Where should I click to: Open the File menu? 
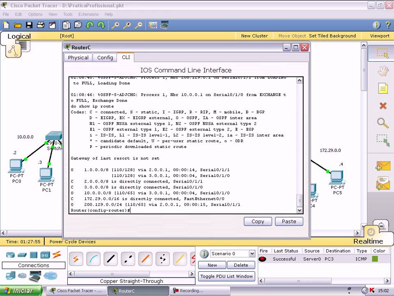point(6,14)
